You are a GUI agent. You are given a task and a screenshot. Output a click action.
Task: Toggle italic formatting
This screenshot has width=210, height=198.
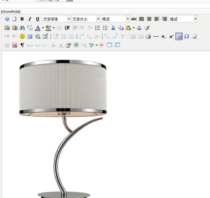[x=30, y=19]
